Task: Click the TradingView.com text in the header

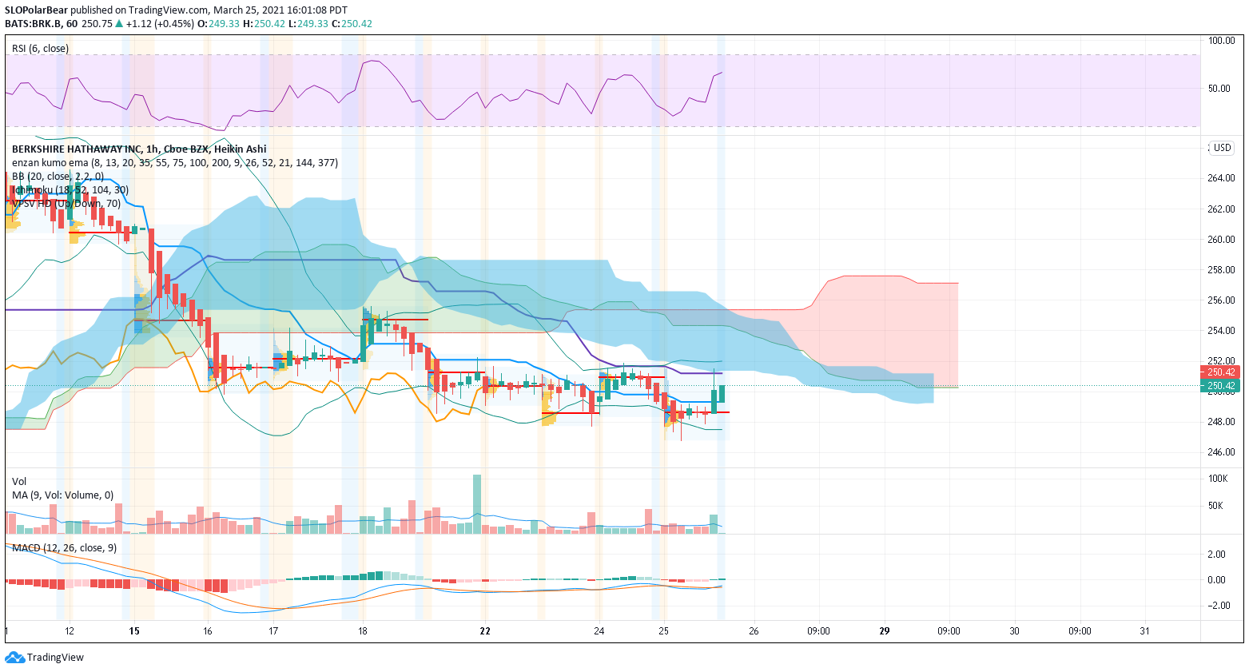Action: [173, 10]
